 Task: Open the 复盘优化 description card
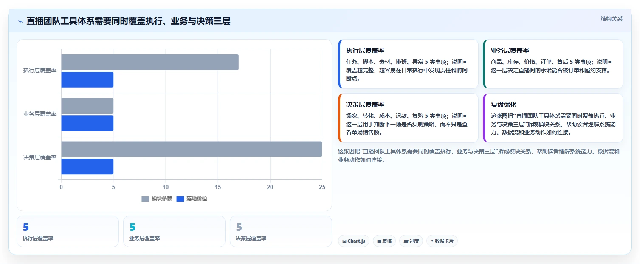pos(553,118)
